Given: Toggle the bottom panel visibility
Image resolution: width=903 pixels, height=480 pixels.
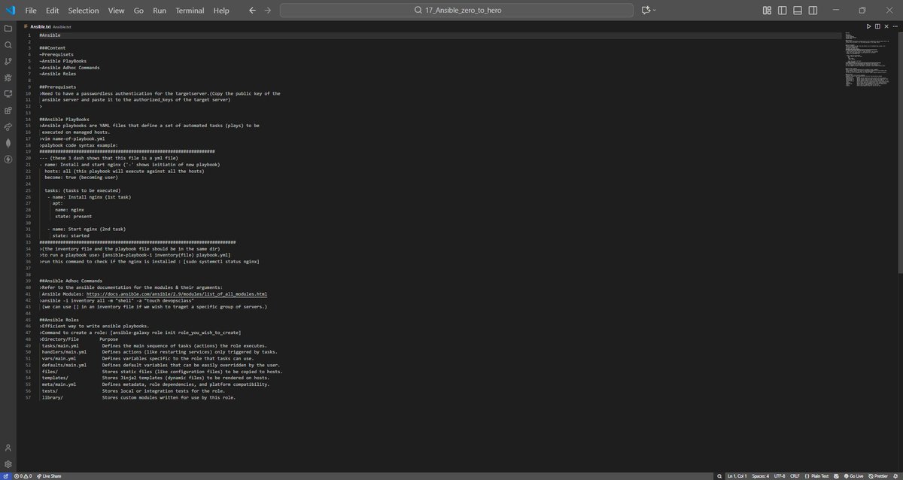Looking at the screenshot, I should tap(798, 10).
